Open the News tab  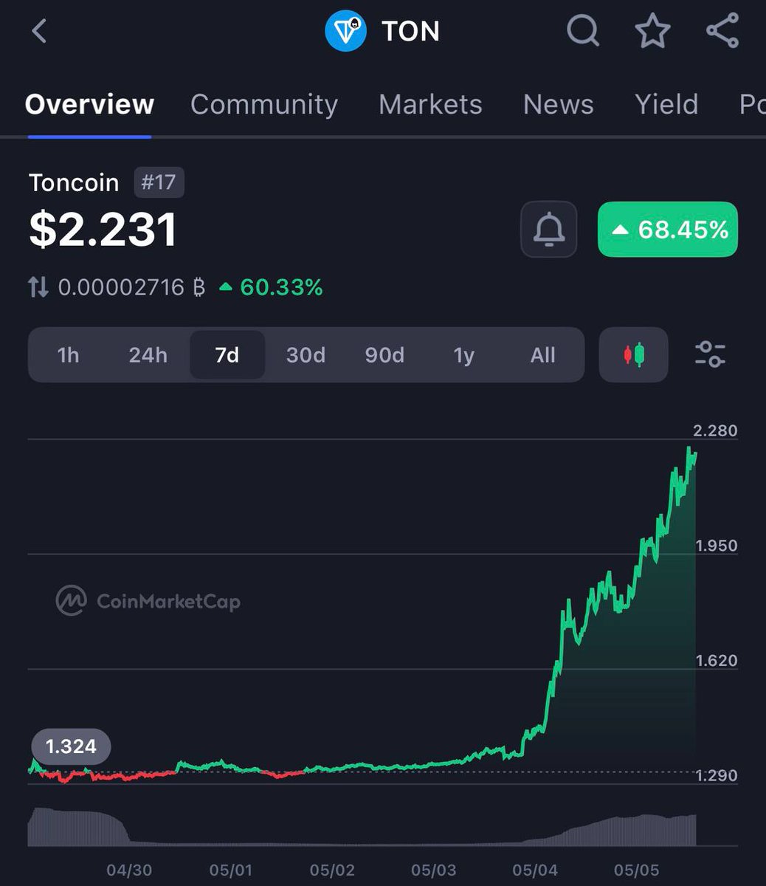tap(559, 104)
